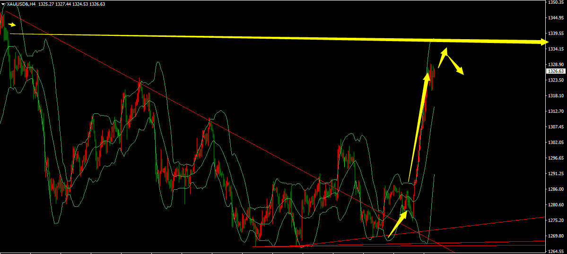
Task: Click the 1264.55 price axis label
Action: 555,251
